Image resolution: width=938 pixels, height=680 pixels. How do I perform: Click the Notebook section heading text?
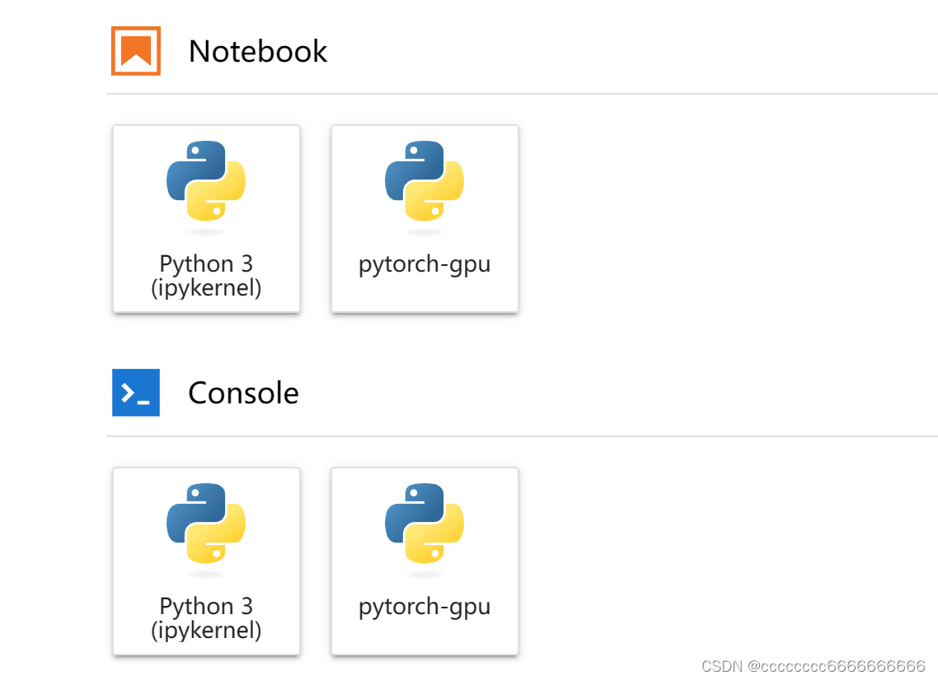coord(258,51)
